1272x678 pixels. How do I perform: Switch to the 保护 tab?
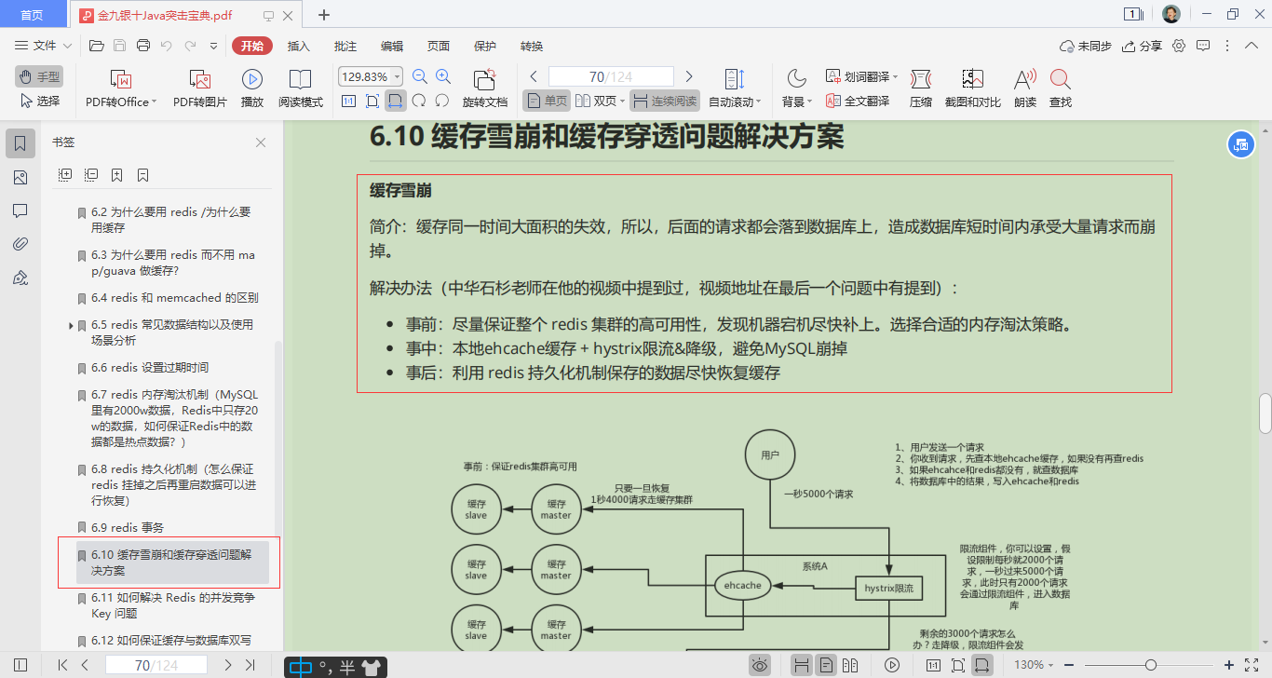tap(485, 46)
